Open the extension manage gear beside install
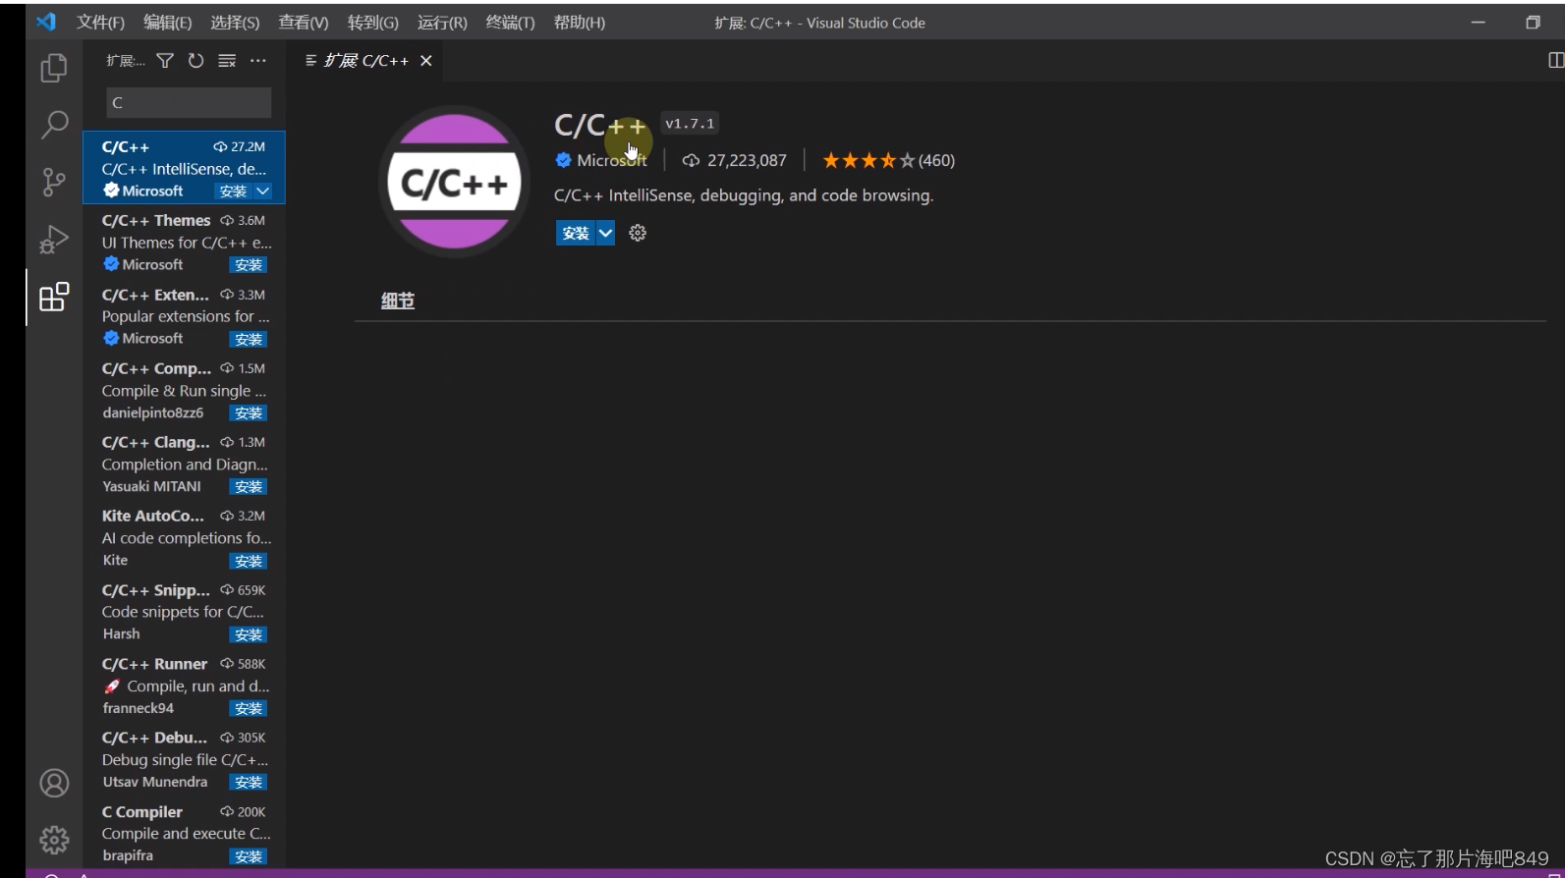 tap(638, 233)
